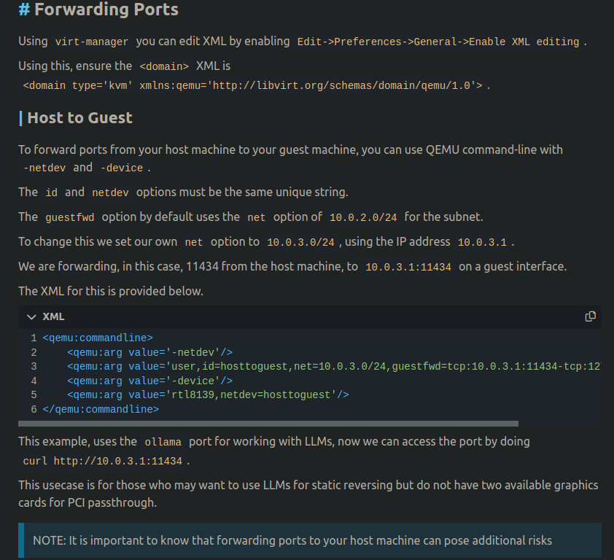Click code line 1 '<qemu:commandline>'
This screenshot has width=614, height=560.
[98, 338]
